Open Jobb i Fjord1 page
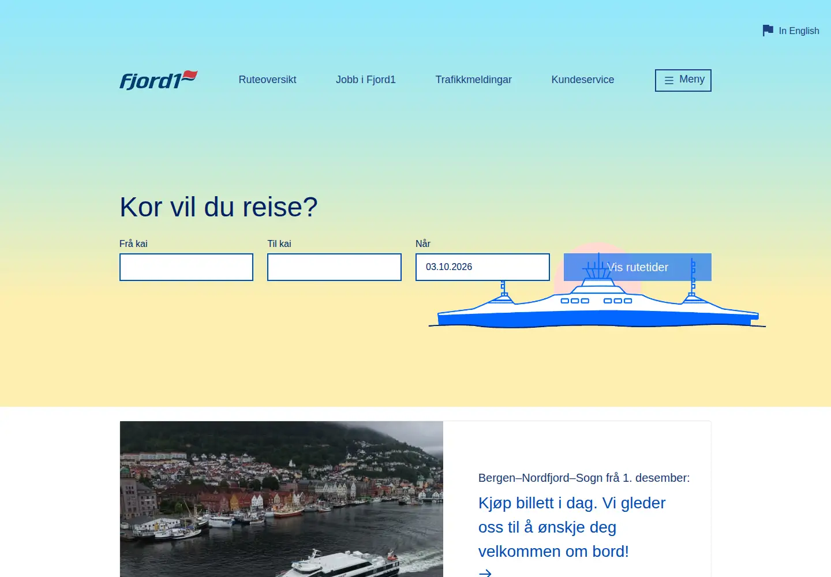831x577 pixels. pos(366,80)
